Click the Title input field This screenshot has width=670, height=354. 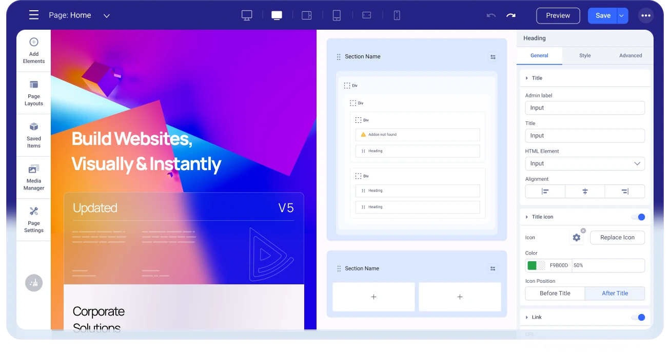coord(585,136)
